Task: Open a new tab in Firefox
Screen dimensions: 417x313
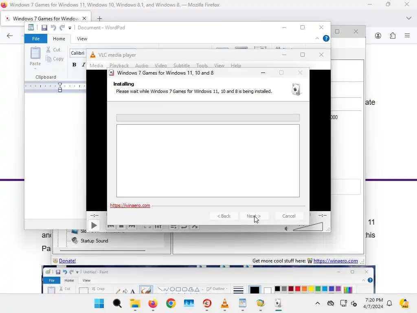Action: pos(99,18)
